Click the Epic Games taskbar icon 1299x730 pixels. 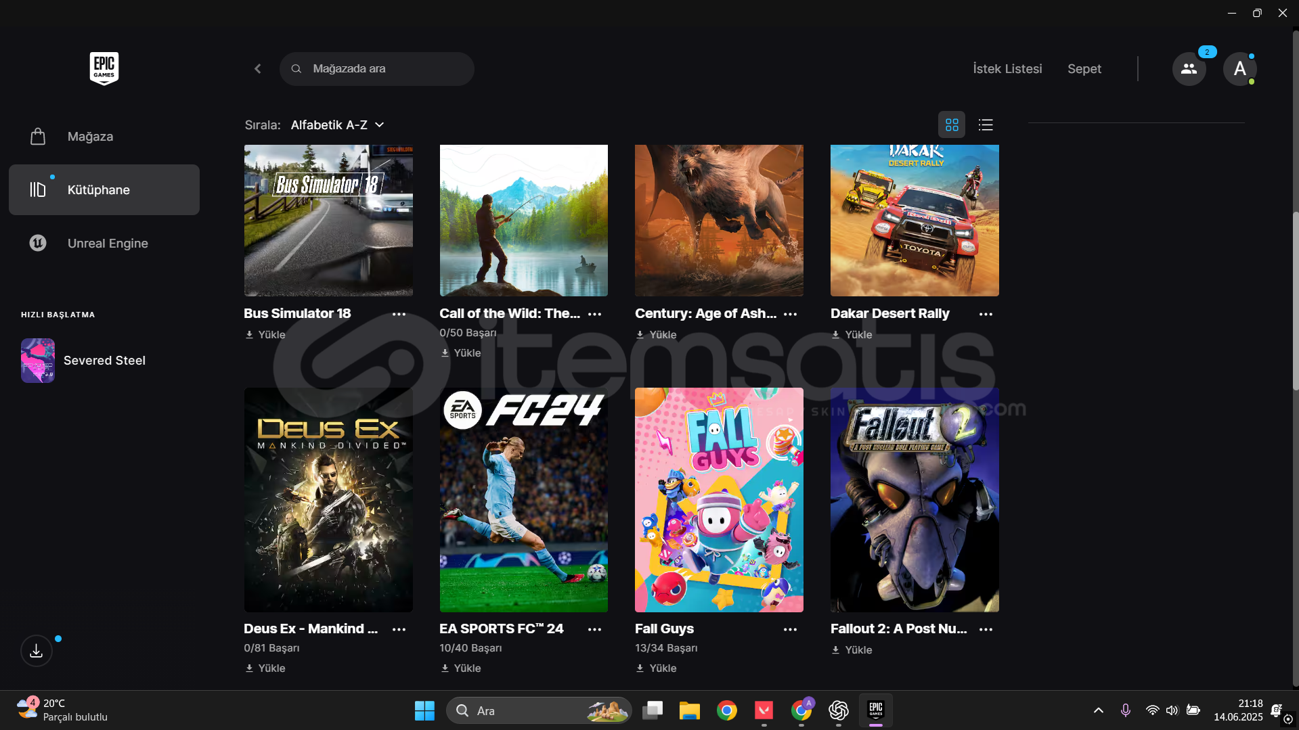point(875,711)
